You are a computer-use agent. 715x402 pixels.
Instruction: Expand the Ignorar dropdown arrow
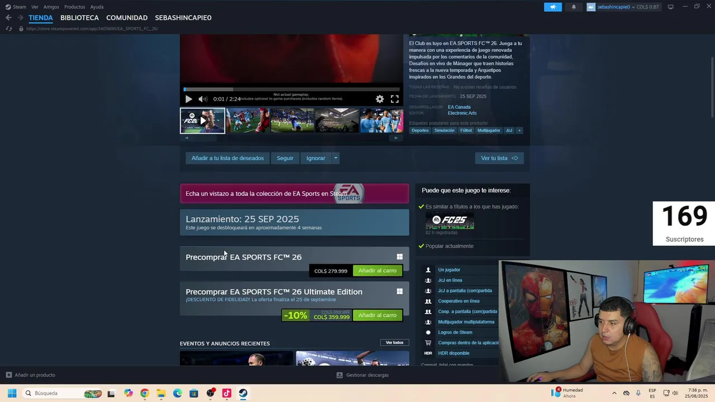tap(336, 158)
